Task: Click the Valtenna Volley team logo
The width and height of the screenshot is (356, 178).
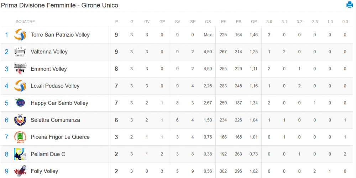Action: pyautogui.click(x=20, y=52)
